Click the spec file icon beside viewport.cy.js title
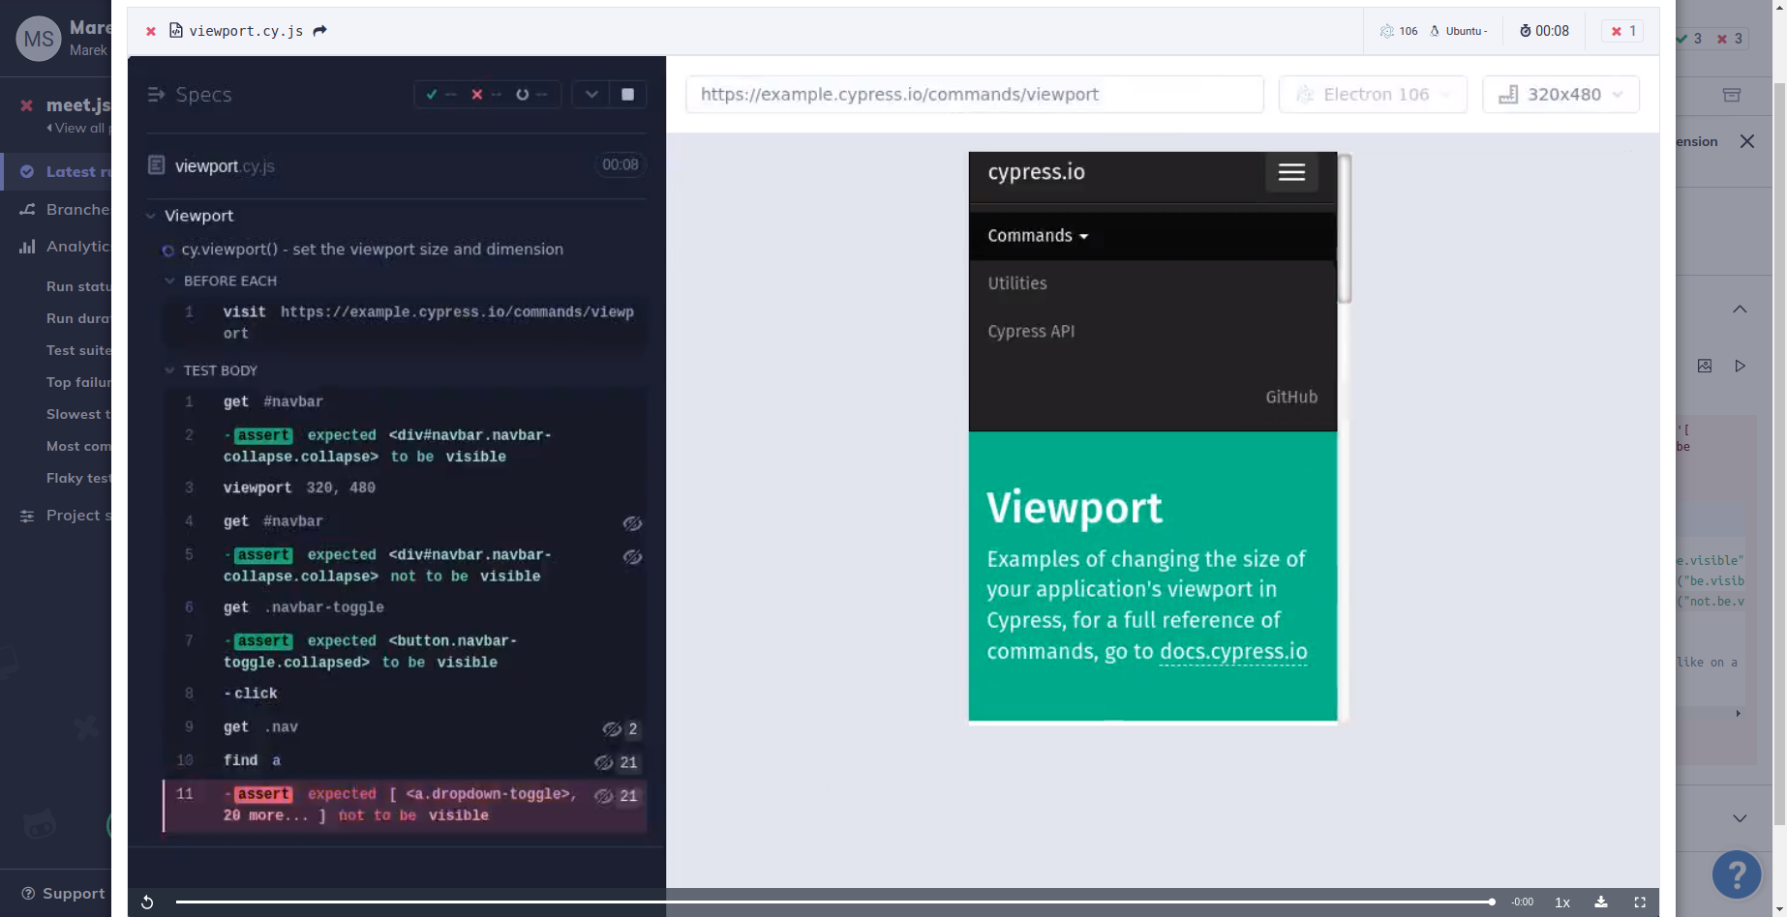 176,30
